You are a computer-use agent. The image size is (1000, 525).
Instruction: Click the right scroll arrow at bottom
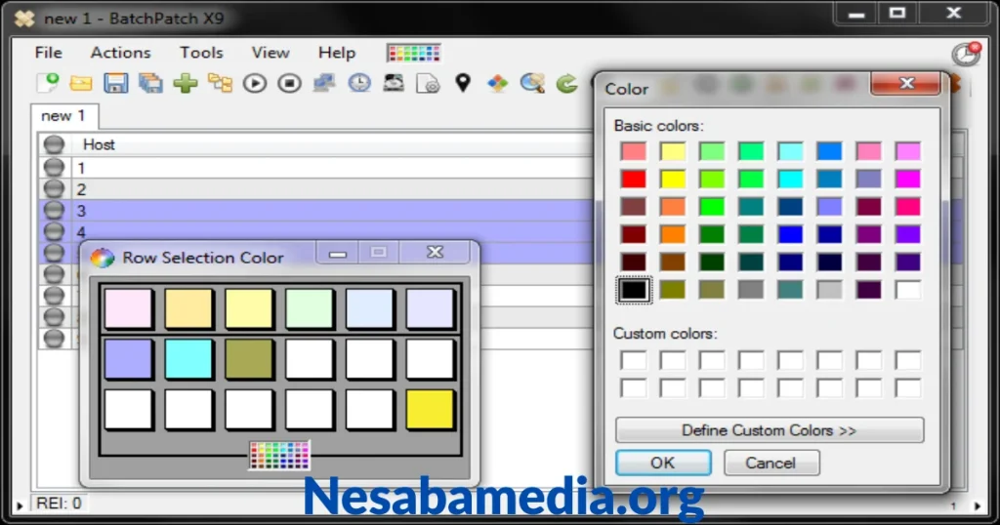click(979, 505)
